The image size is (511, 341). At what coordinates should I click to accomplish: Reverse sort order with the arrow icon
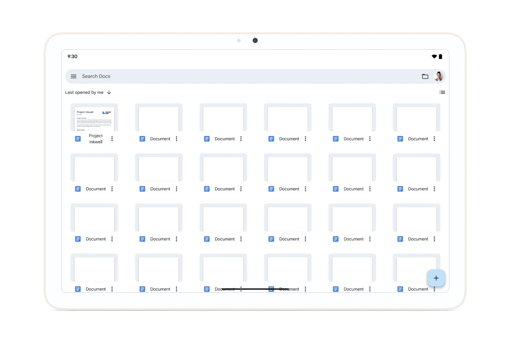109,92
